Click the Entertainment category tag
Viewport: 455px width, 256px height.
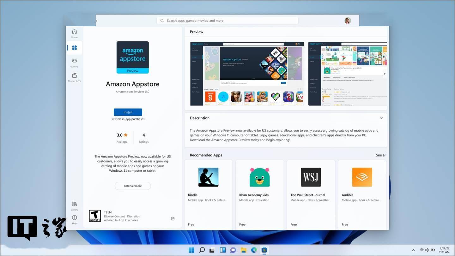click(133, 186)
